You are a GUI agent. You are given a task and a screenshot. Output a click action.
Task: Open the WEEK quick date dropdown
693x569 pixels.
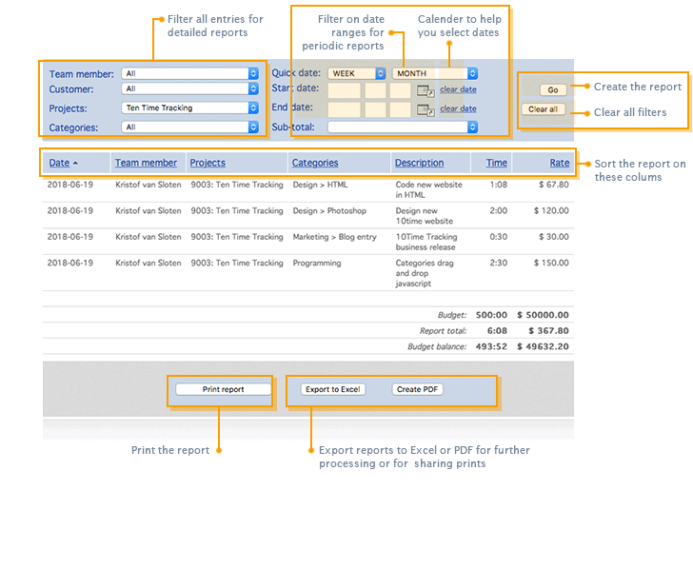(357, 73)
